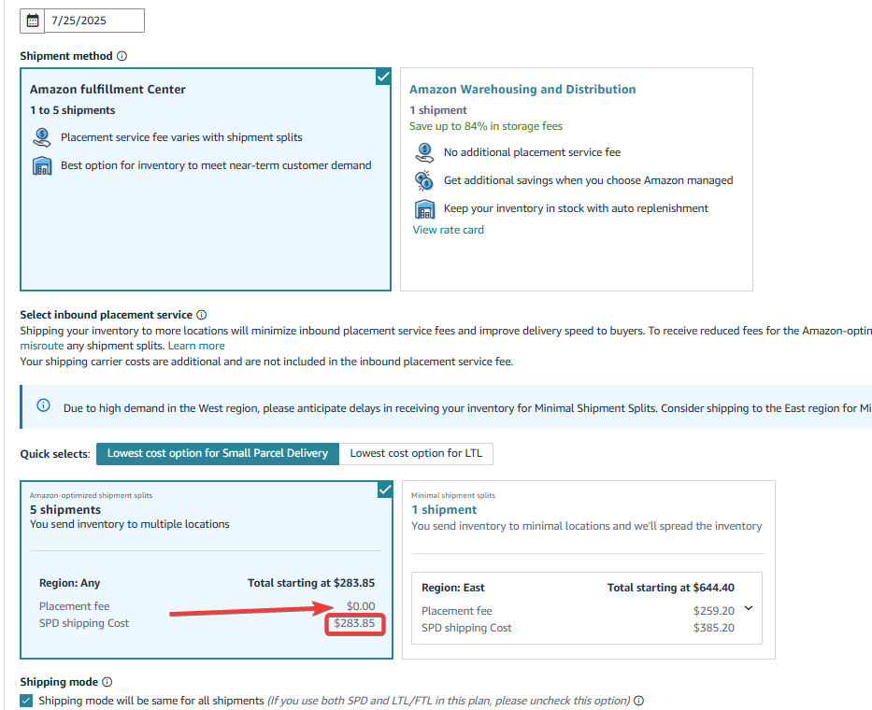Screen dimensions: 872x710
Task: Show info for Select inbound placement service
Action: pos(201,315)
